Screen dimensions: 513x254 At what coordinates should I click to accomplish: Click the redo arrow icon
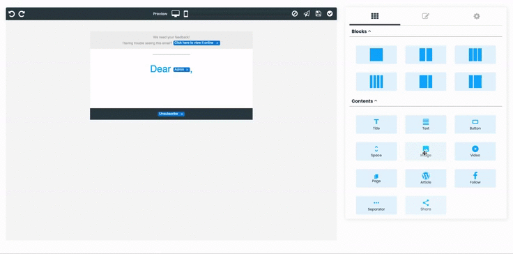point(22,14)
